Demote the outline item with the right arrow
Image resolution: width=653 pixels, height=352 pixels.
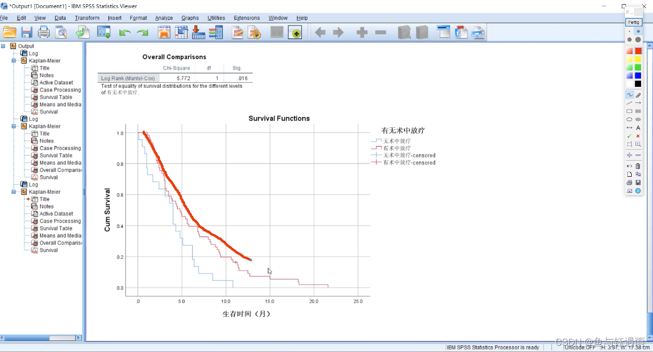[338, 33]
